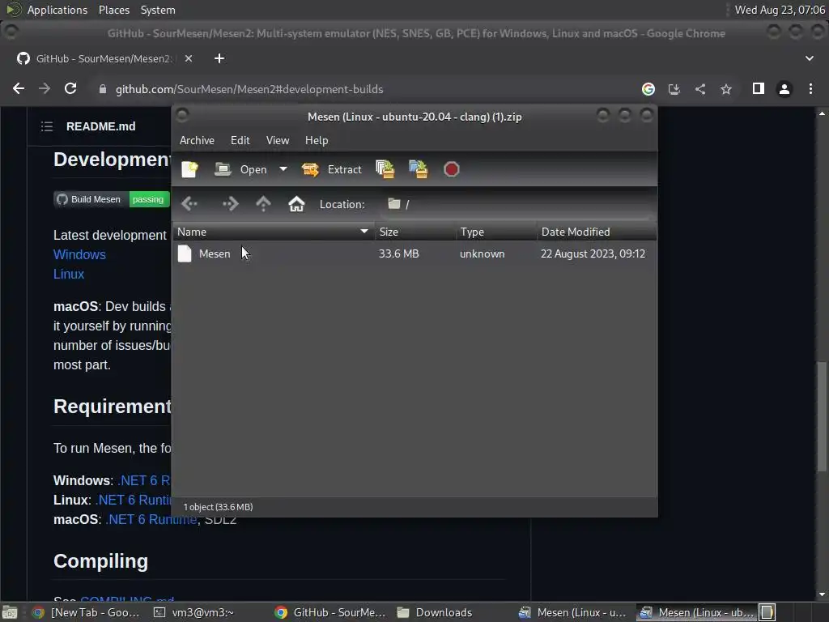The height and width of the screenshot is (622, 829).
Task: Sort files by Name column
Action: click(274, 232)
